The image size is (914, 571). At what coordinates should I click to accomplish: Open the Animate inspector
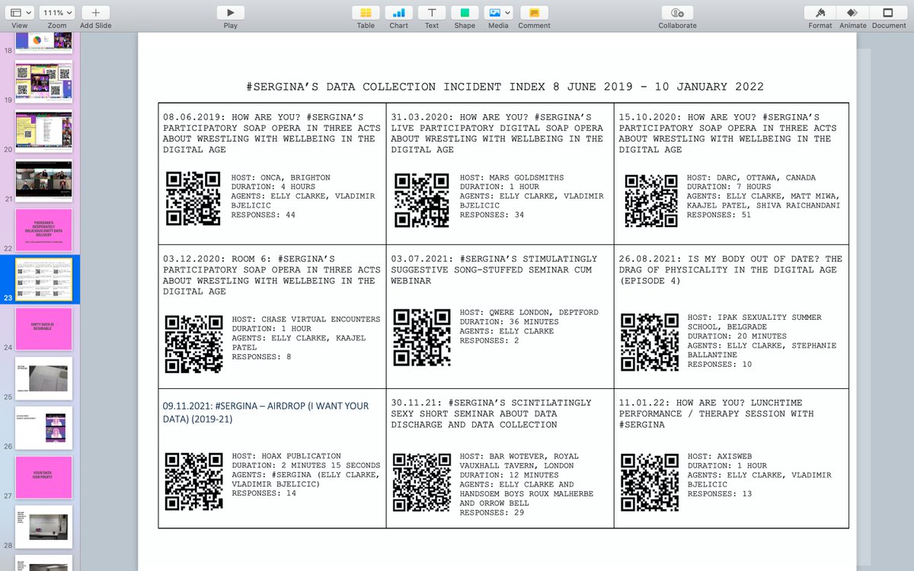coord(852,13)
